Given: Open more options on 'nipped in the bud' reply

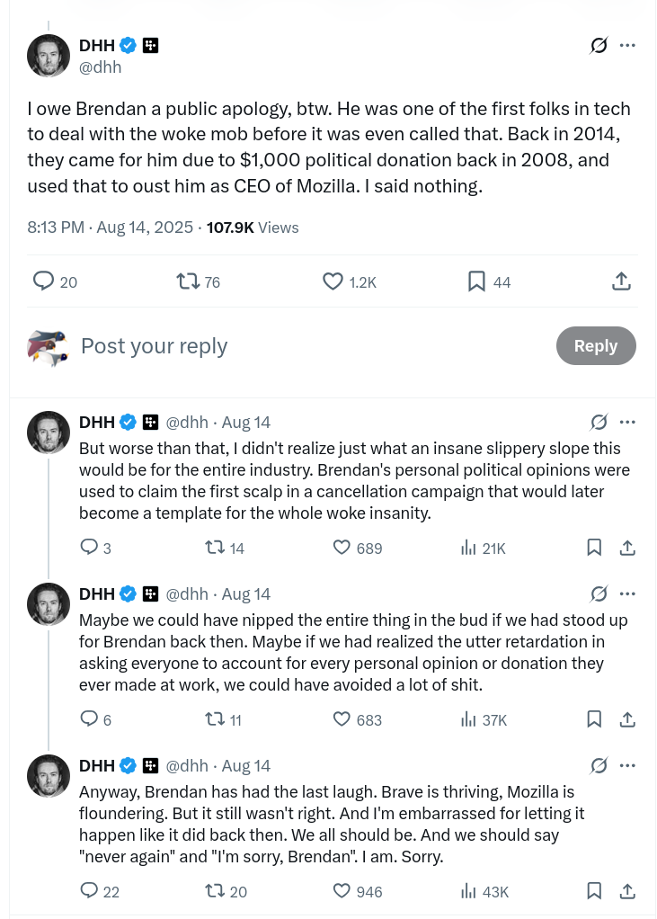Looking at the screenshot, I should [627, 593].
